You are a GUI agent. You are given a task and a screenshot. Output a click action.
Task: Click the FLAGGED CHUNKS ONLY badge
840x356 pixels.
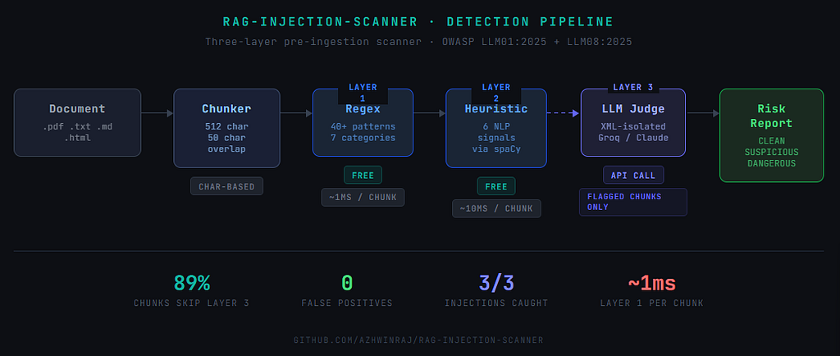pyautogui.click(x=633, y=202)
